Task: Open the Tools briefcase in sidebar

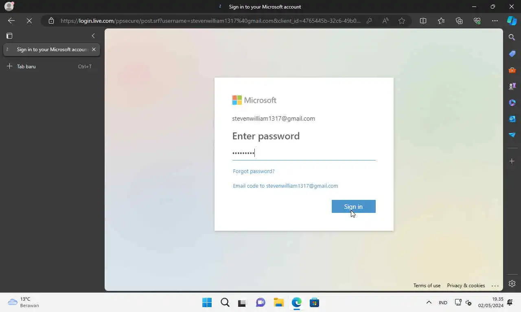Action: click(512, 70)
